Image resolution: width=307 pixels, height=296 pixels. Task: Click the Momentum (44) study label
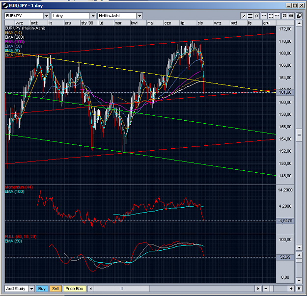click(x=19, y=187)
